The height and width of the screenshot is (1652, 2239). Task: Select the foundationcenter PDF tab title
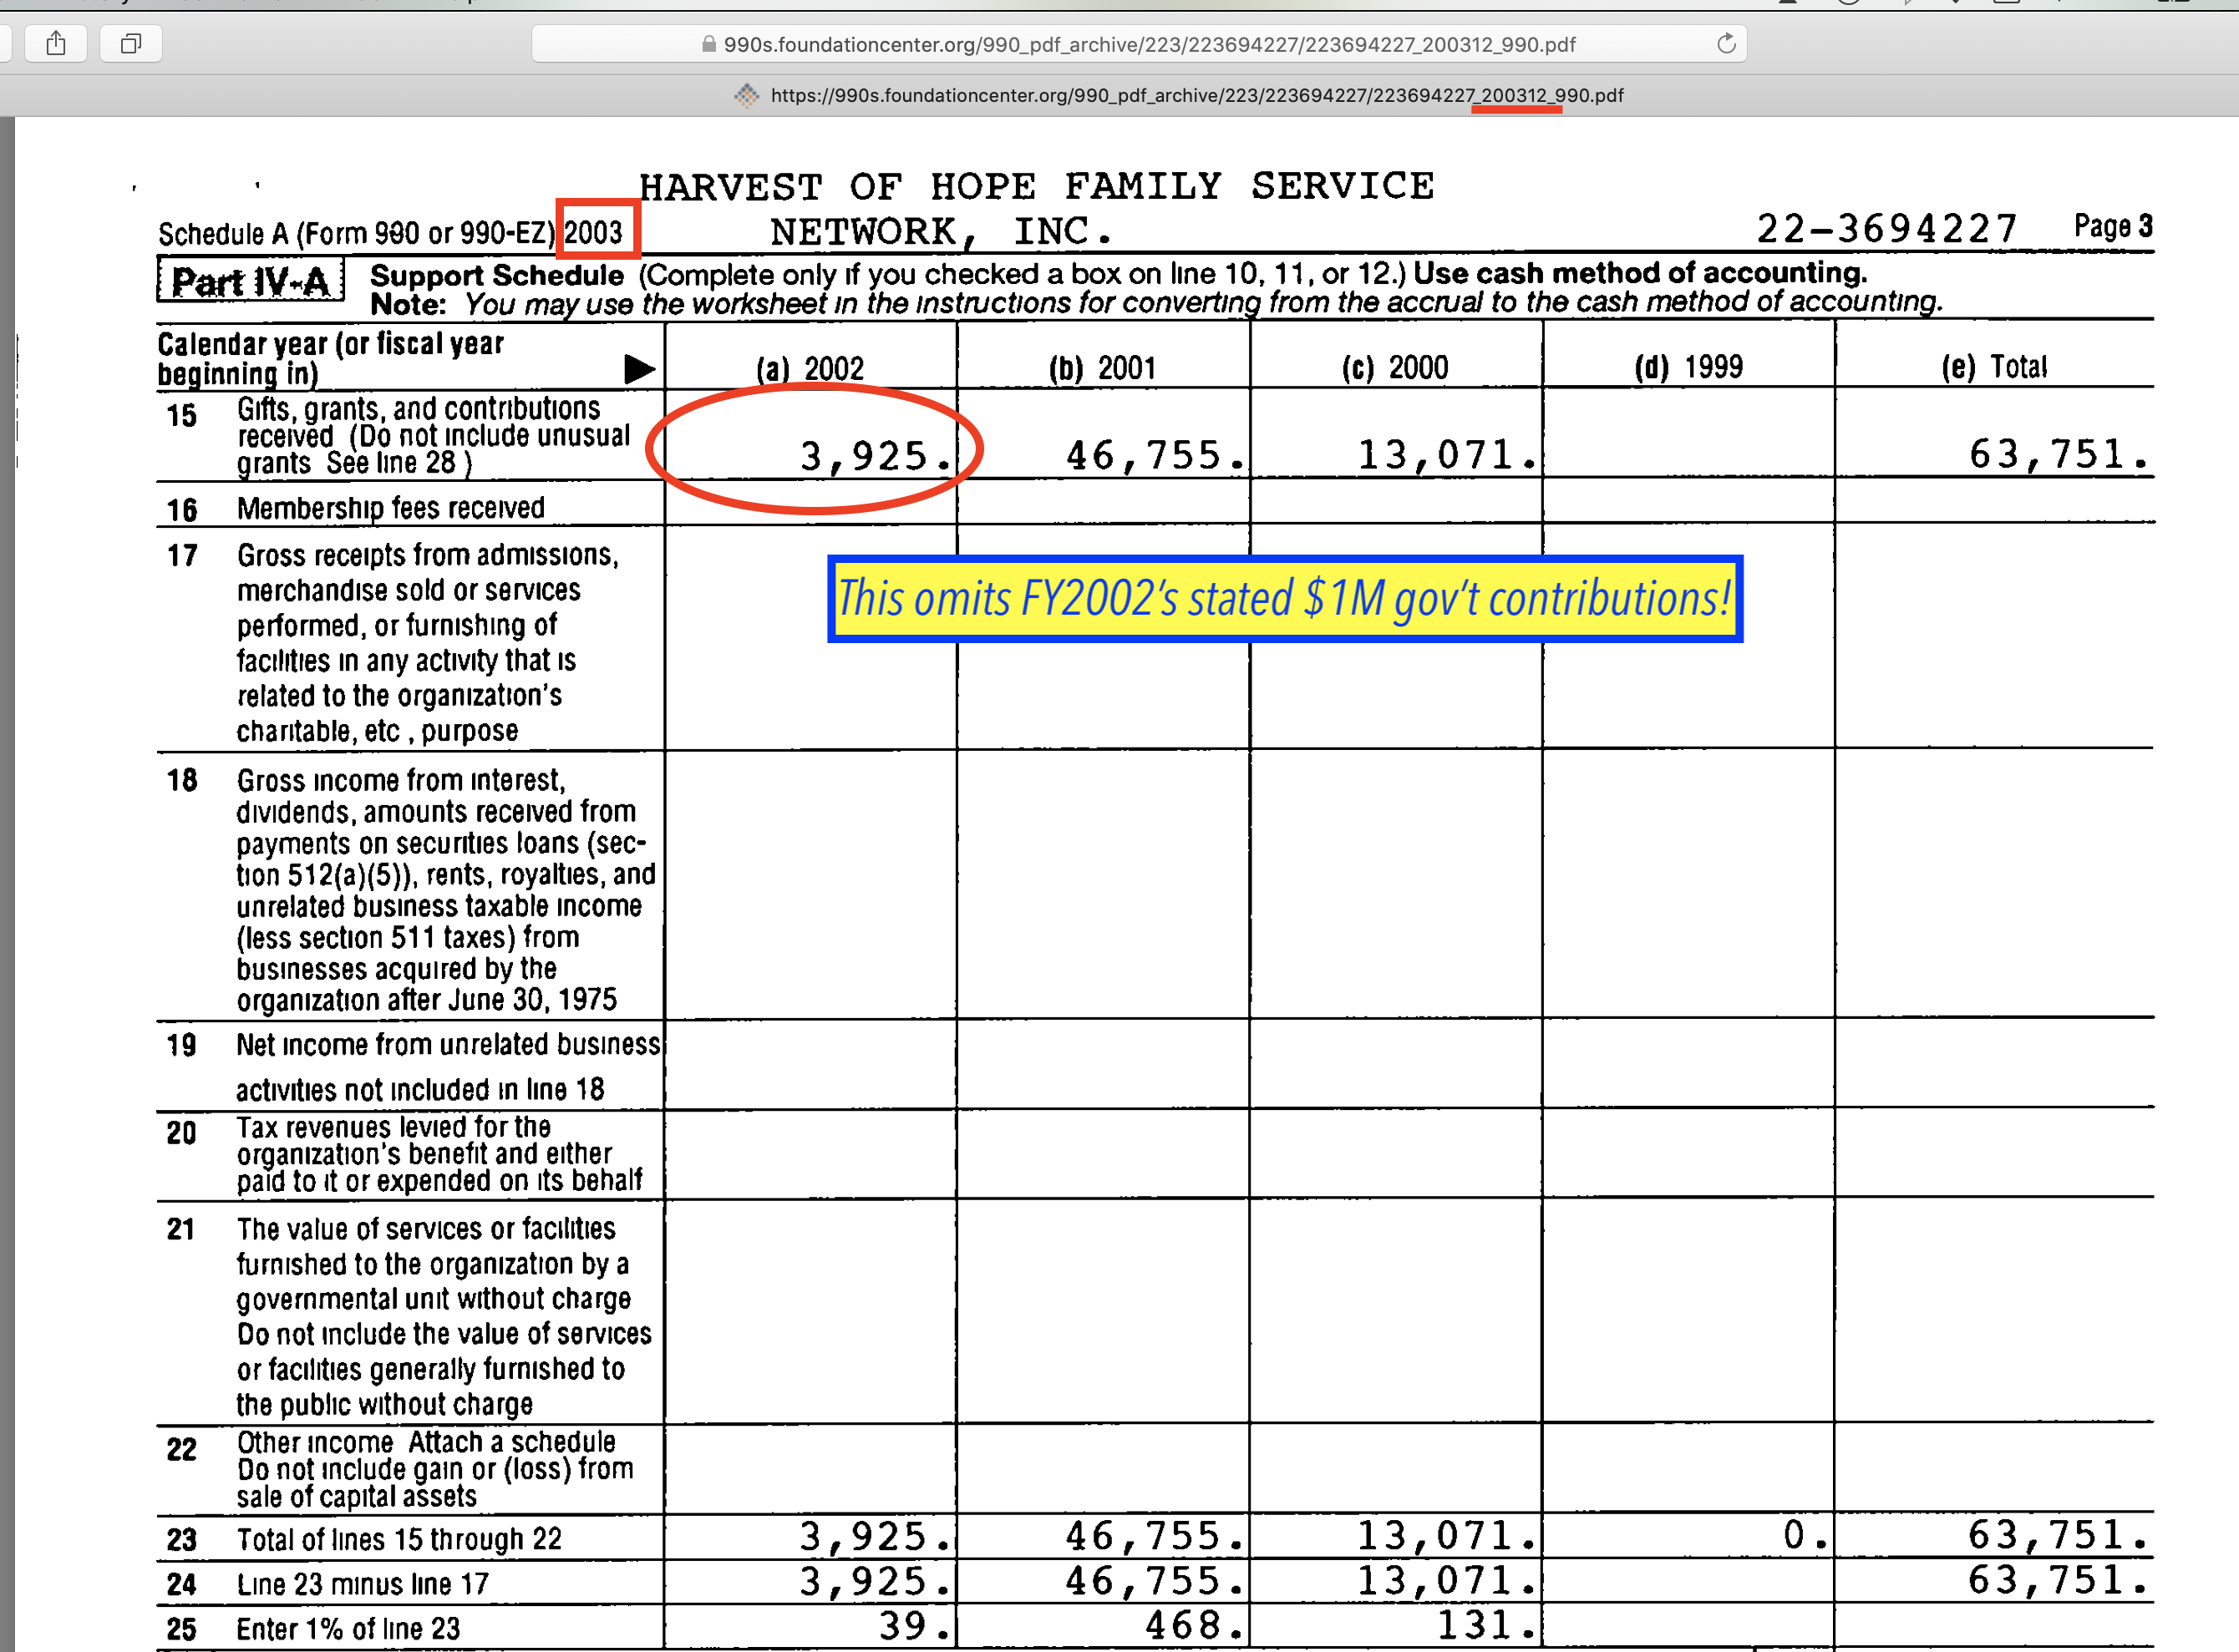1196,95
